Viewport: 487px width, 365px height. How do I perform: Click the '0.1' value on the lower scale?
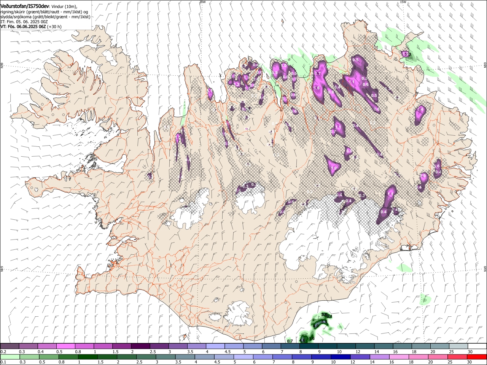pos(3,362)
